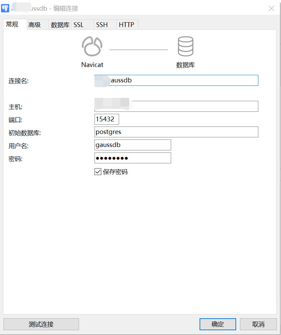Click the 密码: label

[15, 159]
